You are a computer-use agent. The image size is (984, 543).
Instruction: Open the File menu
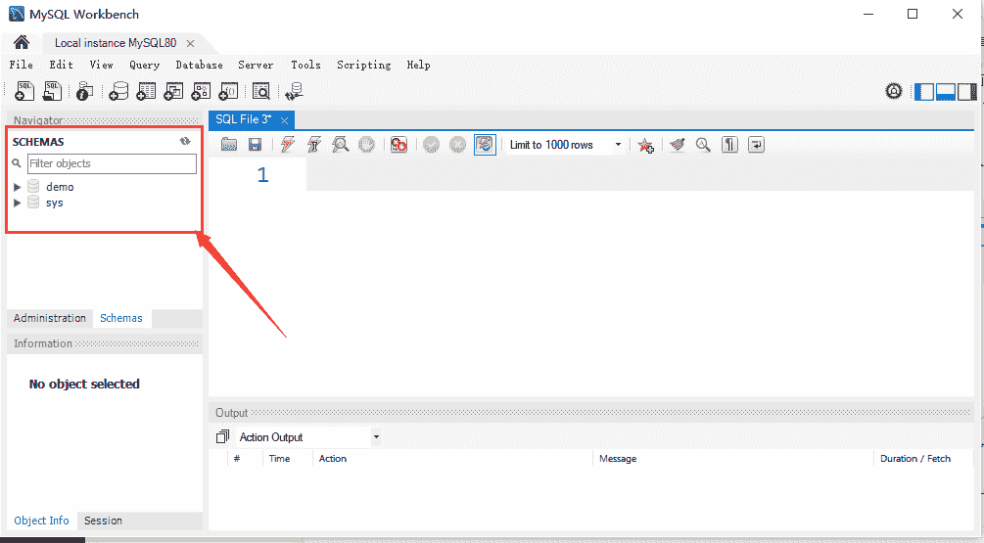click(21, 65)
